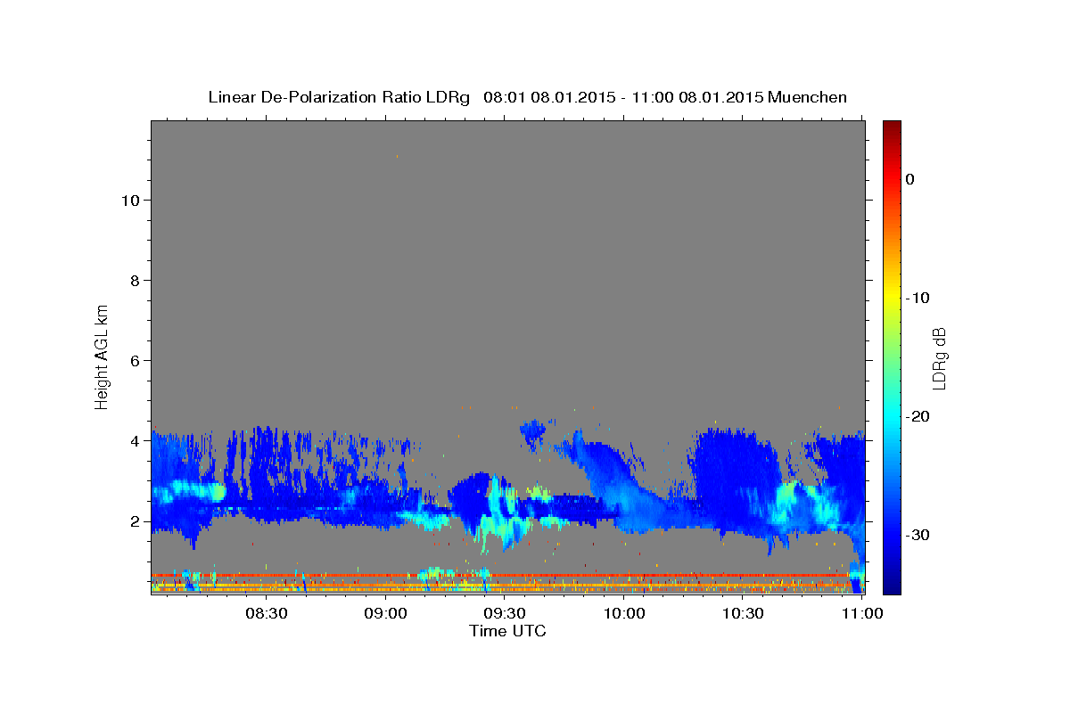This screenshot has height=713, width=1070.
Task: Click the colorbar value -10
Action: point(916,298)
